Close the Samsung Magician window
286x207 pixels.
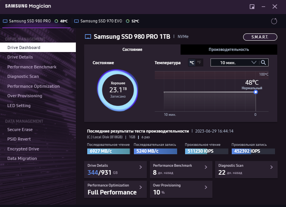[x=275, y=7]
